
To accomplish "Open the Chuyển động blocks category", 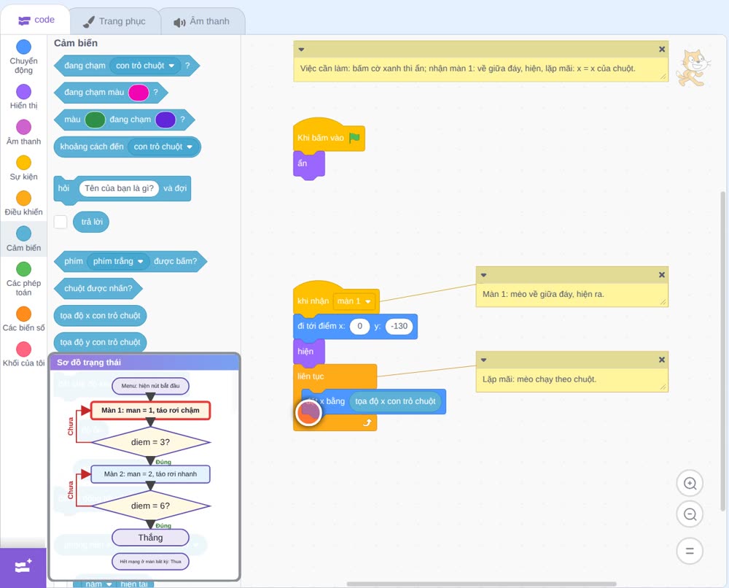I will point(23,57).
